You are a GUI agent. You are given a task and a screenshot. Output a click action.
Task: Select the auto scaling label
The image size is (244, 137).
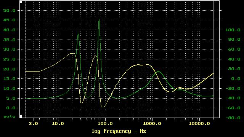click(10, 116)
